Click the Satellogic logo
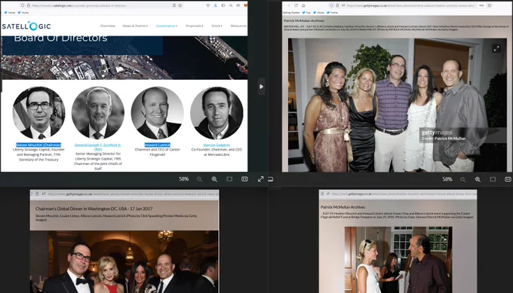The image size is (513, 293). pyautogui.click(x=26, y=26)
